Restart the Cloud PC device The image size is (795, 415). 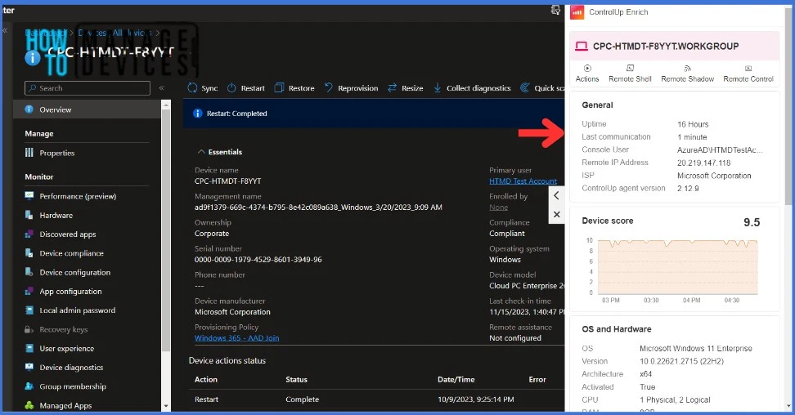pos(246,88)
